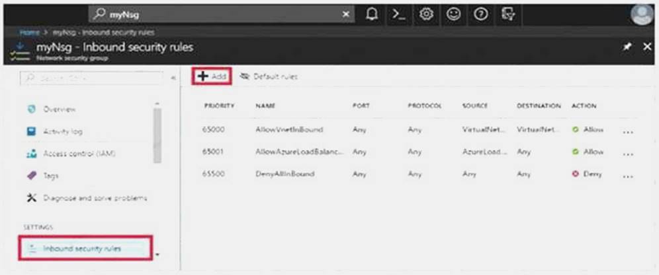Click the Overview shield icon
The image size is (659, 275).
click(x=32, y=109)
